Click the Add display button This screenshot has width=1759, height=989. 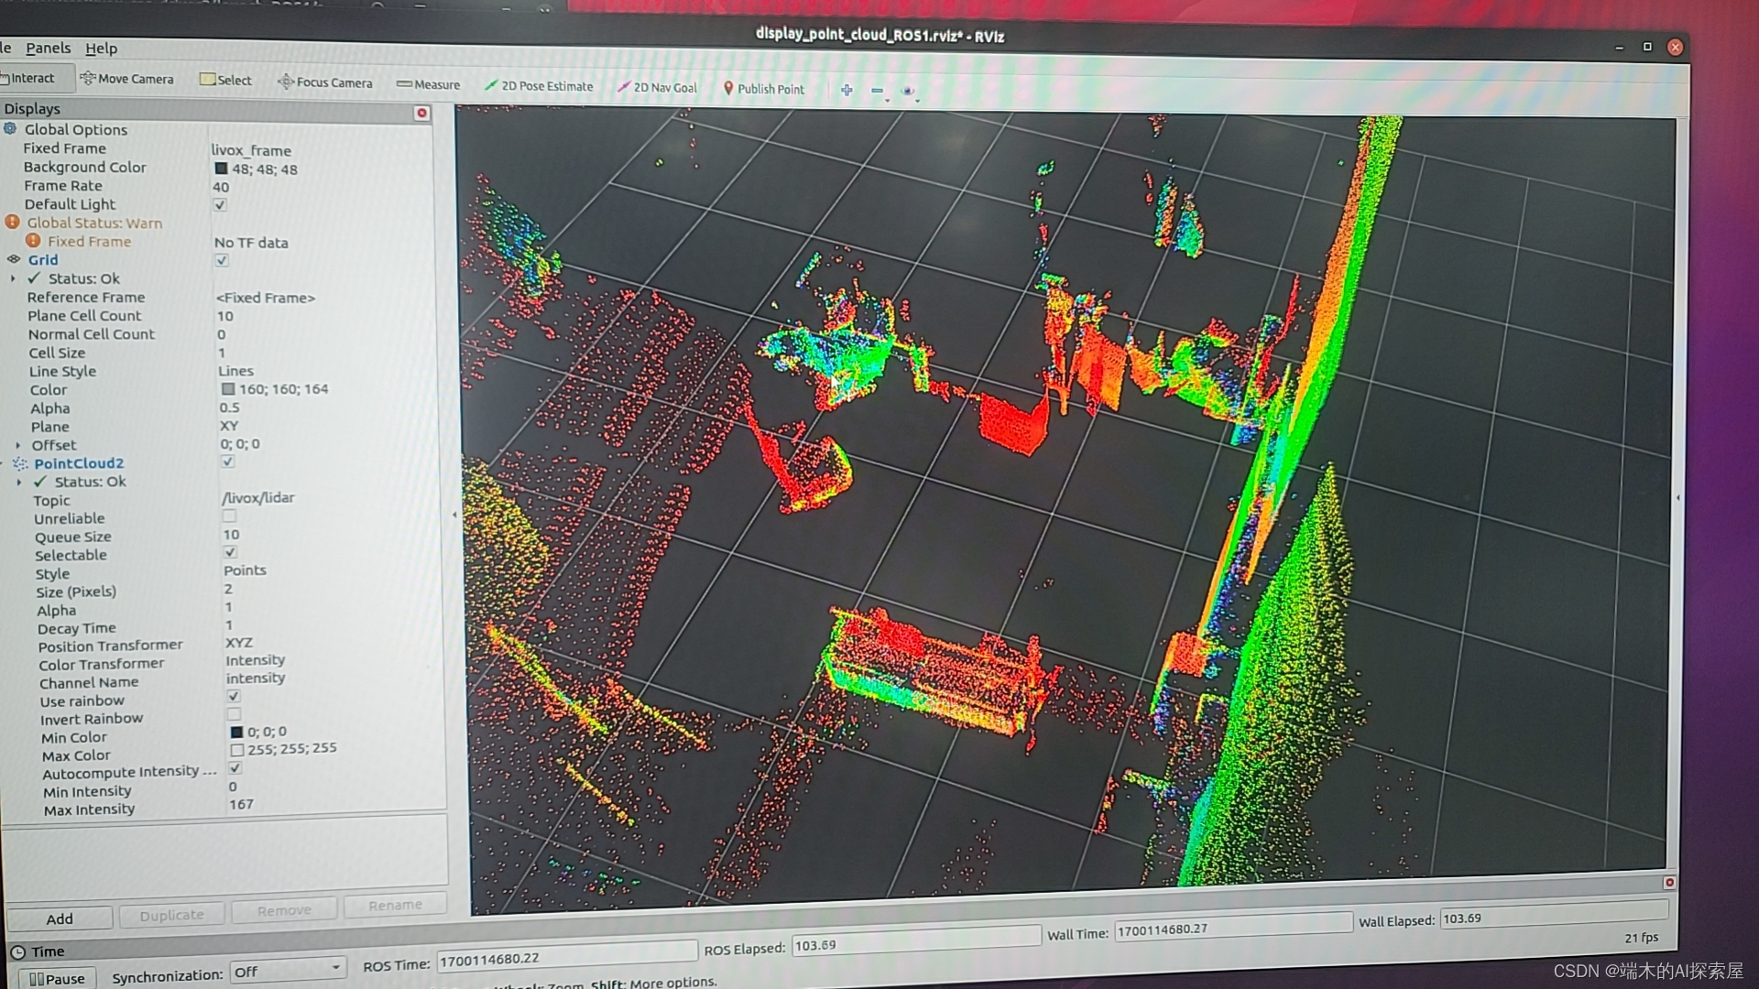(x=60, y=918)
